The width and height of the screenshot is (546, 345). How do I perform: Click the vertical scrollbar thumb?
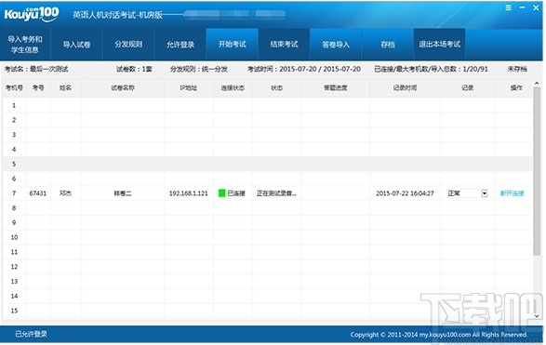coord(537,172)
